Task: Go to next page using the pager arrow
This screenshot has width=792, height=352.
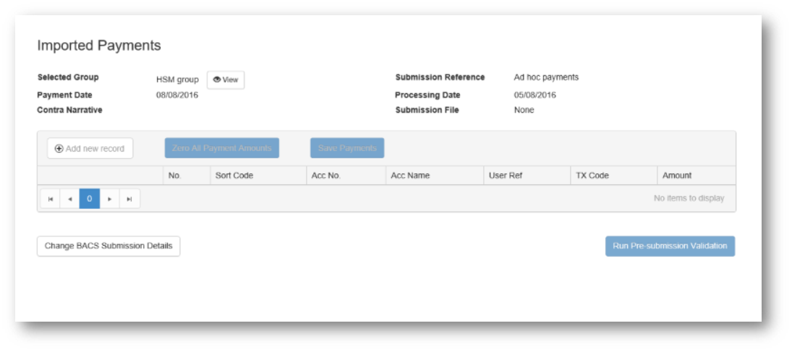Action: [109, 199]
